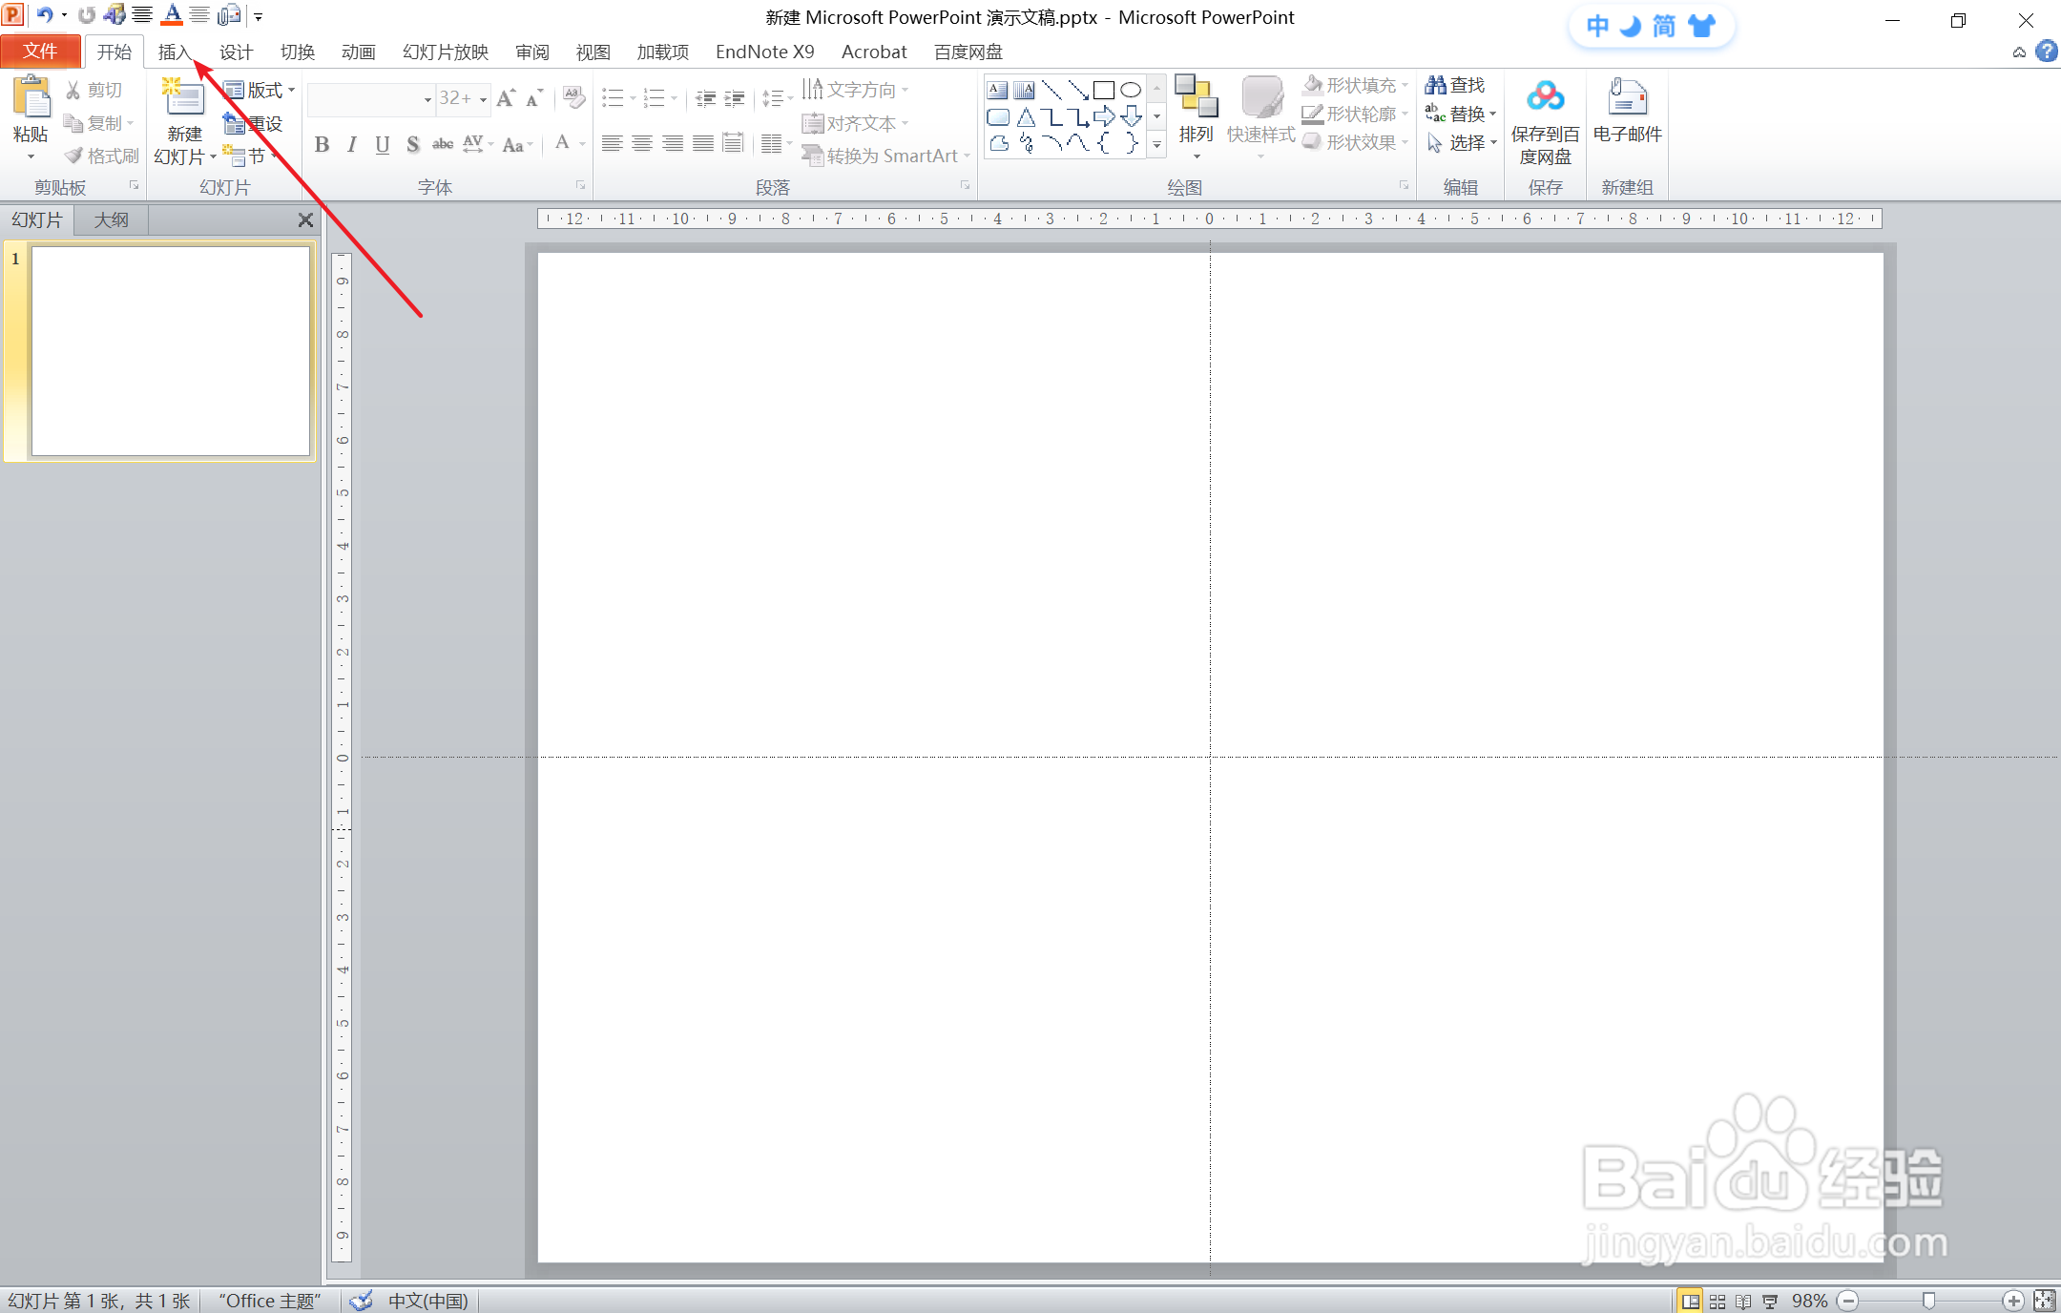Select the text box shape in gallery
2061x1313 pixels.
point(998,91)
